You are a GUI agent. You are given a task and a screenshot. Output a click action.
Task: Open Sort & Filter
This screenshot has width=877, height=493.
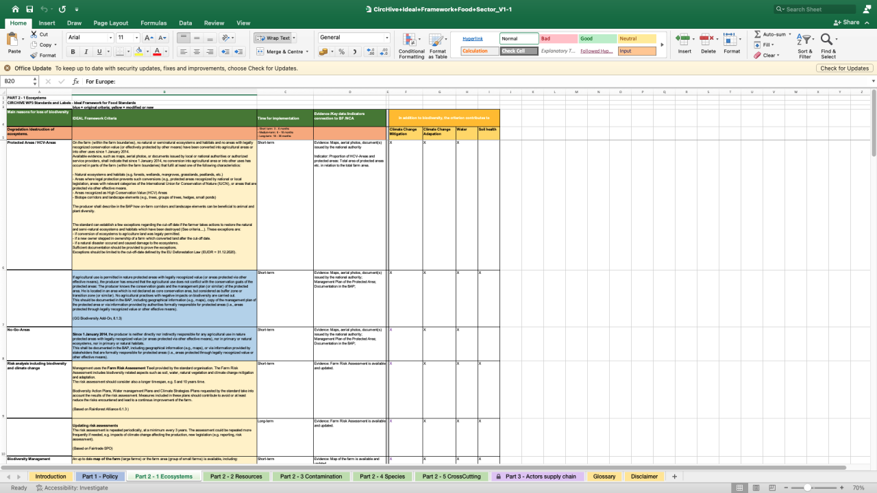pos(805,45)
